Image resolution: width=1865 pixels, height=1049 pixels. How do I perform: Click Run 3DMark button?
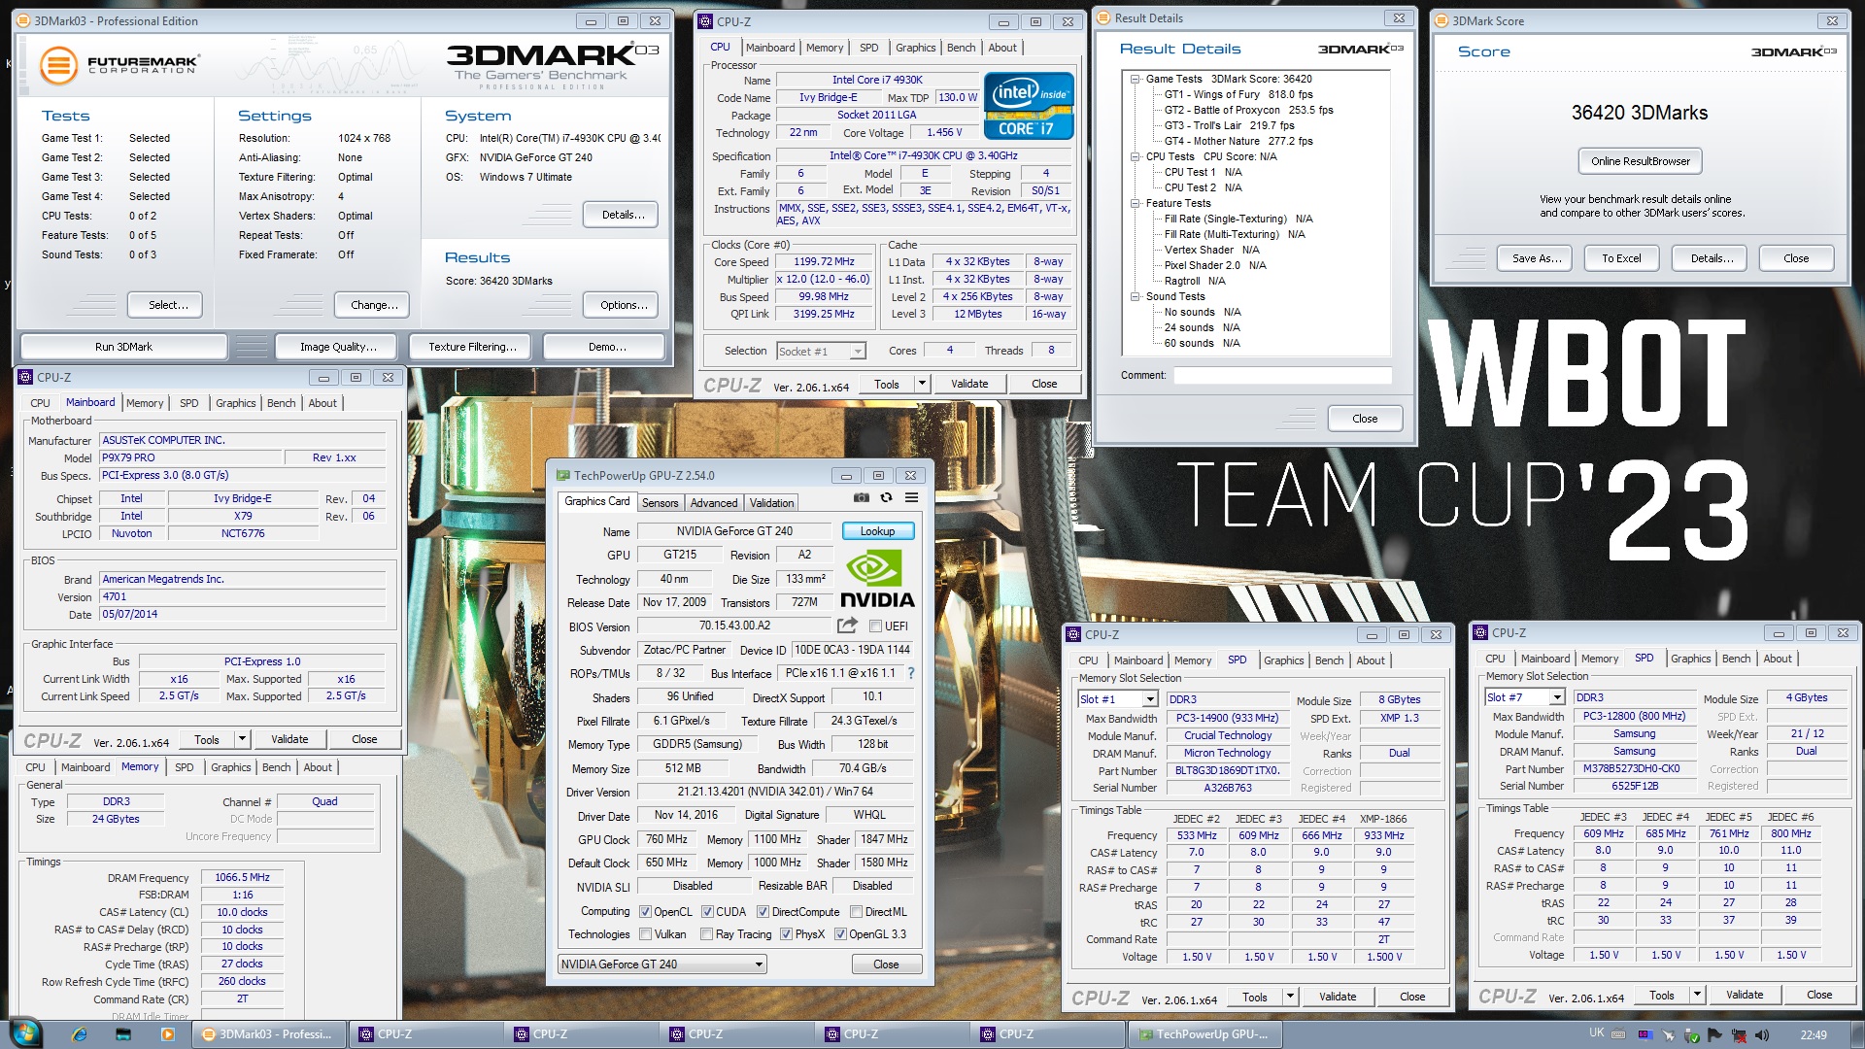tap(123, 347)
